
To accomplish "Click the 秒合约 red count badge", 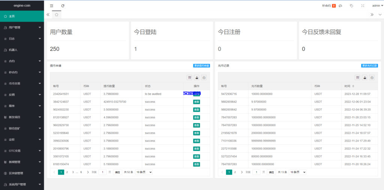I will click(334, 6).
